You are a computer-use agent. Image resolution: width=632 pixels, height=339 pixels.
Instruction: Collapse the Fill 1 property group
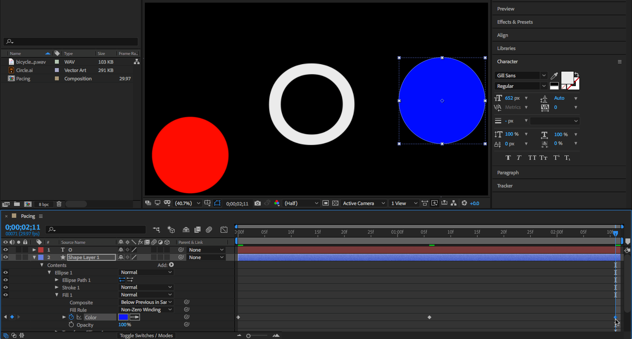pos(57,295)
